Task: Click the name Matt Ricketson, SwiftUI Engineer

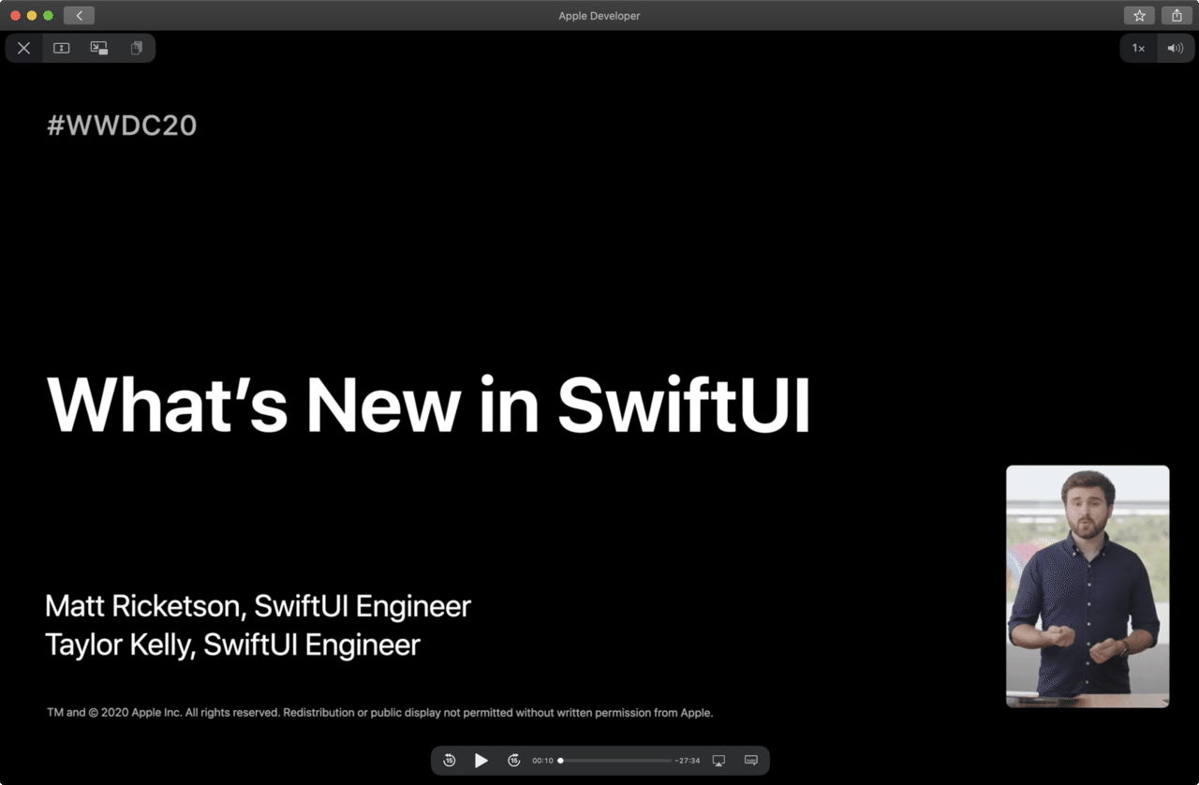Action: tap(258, 606)
